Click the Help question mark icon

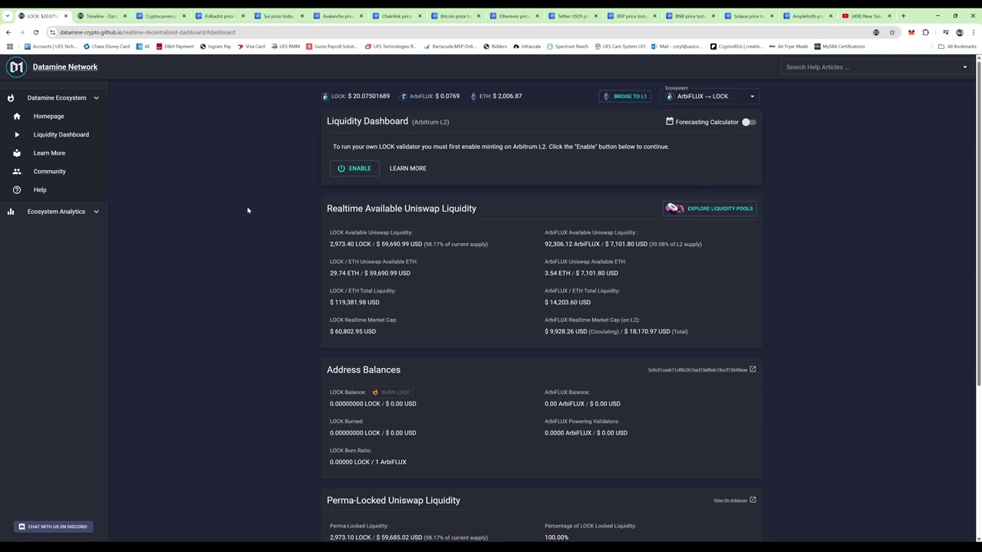point(17,190)
